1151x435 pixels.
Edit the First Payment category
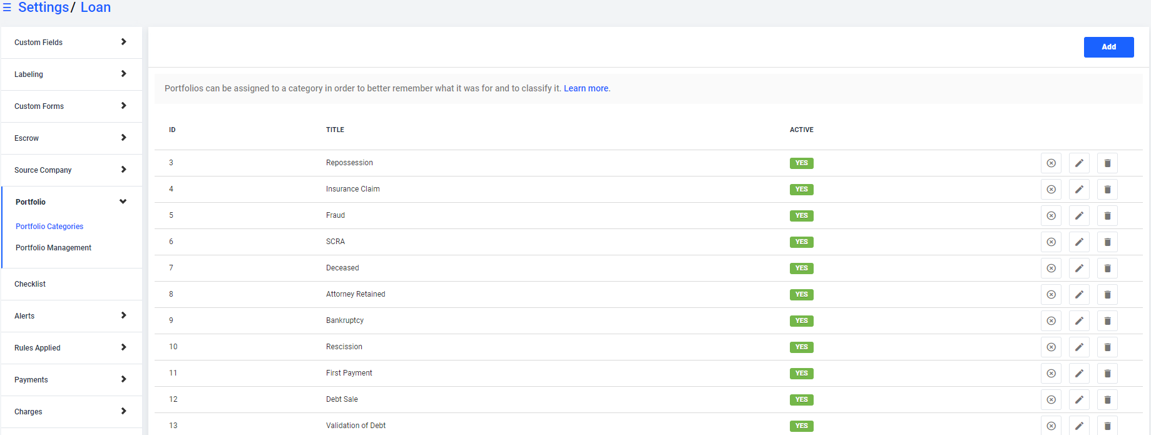(x=1079, y=374)
